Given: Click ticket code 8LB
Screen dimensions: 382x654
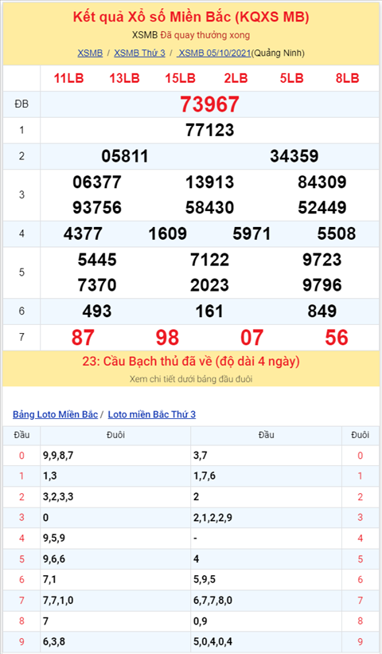Looking at the screenshot, I should (348, 78).
